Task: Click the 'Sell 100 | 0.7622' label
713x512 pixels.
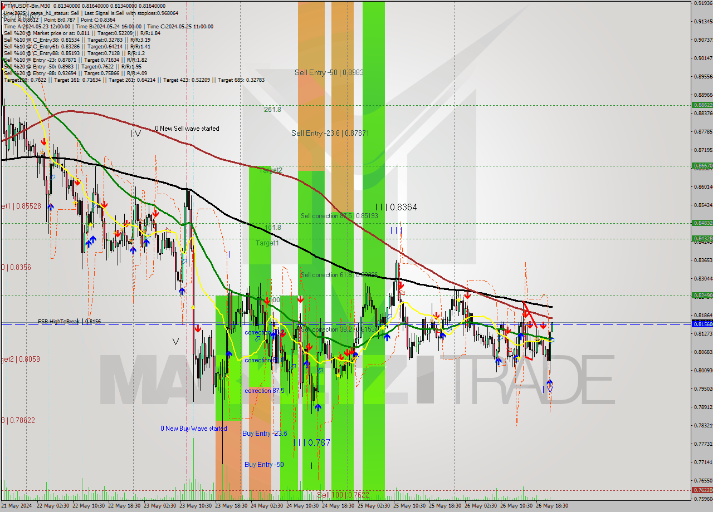Action: tap(343, 495)
